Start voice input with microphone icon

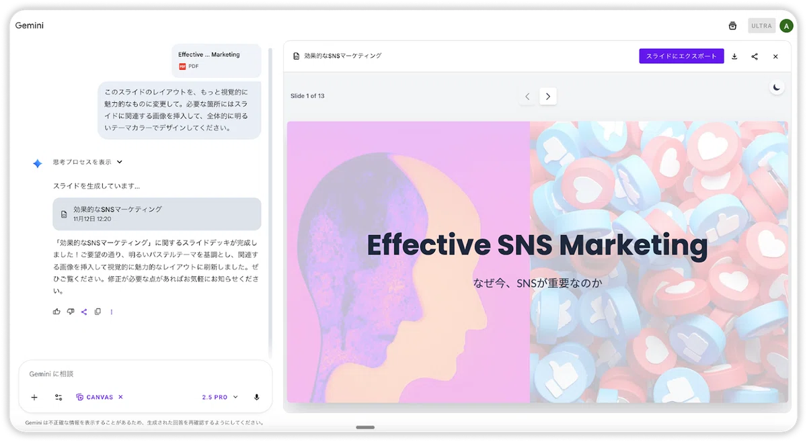tap(256, 397)
